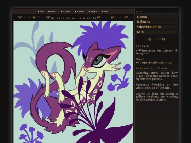Open the gallery section
Image resolution: width=191 pixels, height=143 pixels.
tap(65, 12)
